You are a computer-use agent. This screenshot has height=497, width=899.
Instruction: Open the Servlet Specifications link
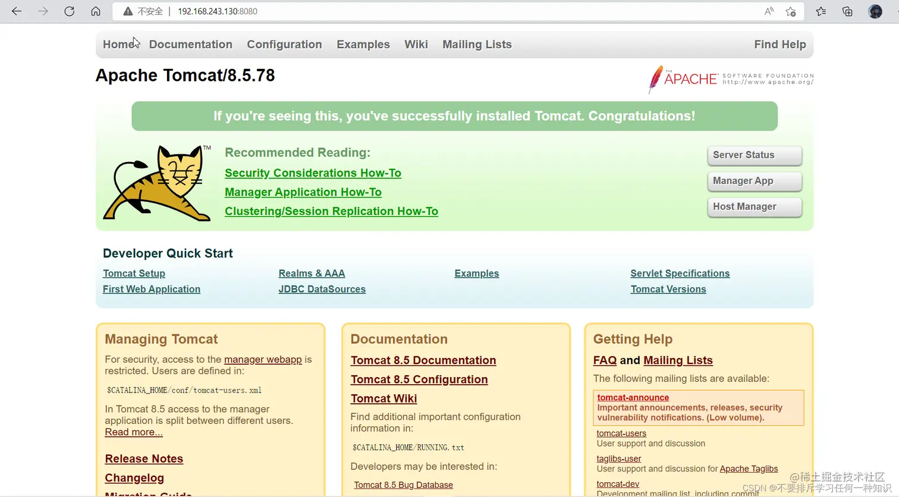coord(680,273)
